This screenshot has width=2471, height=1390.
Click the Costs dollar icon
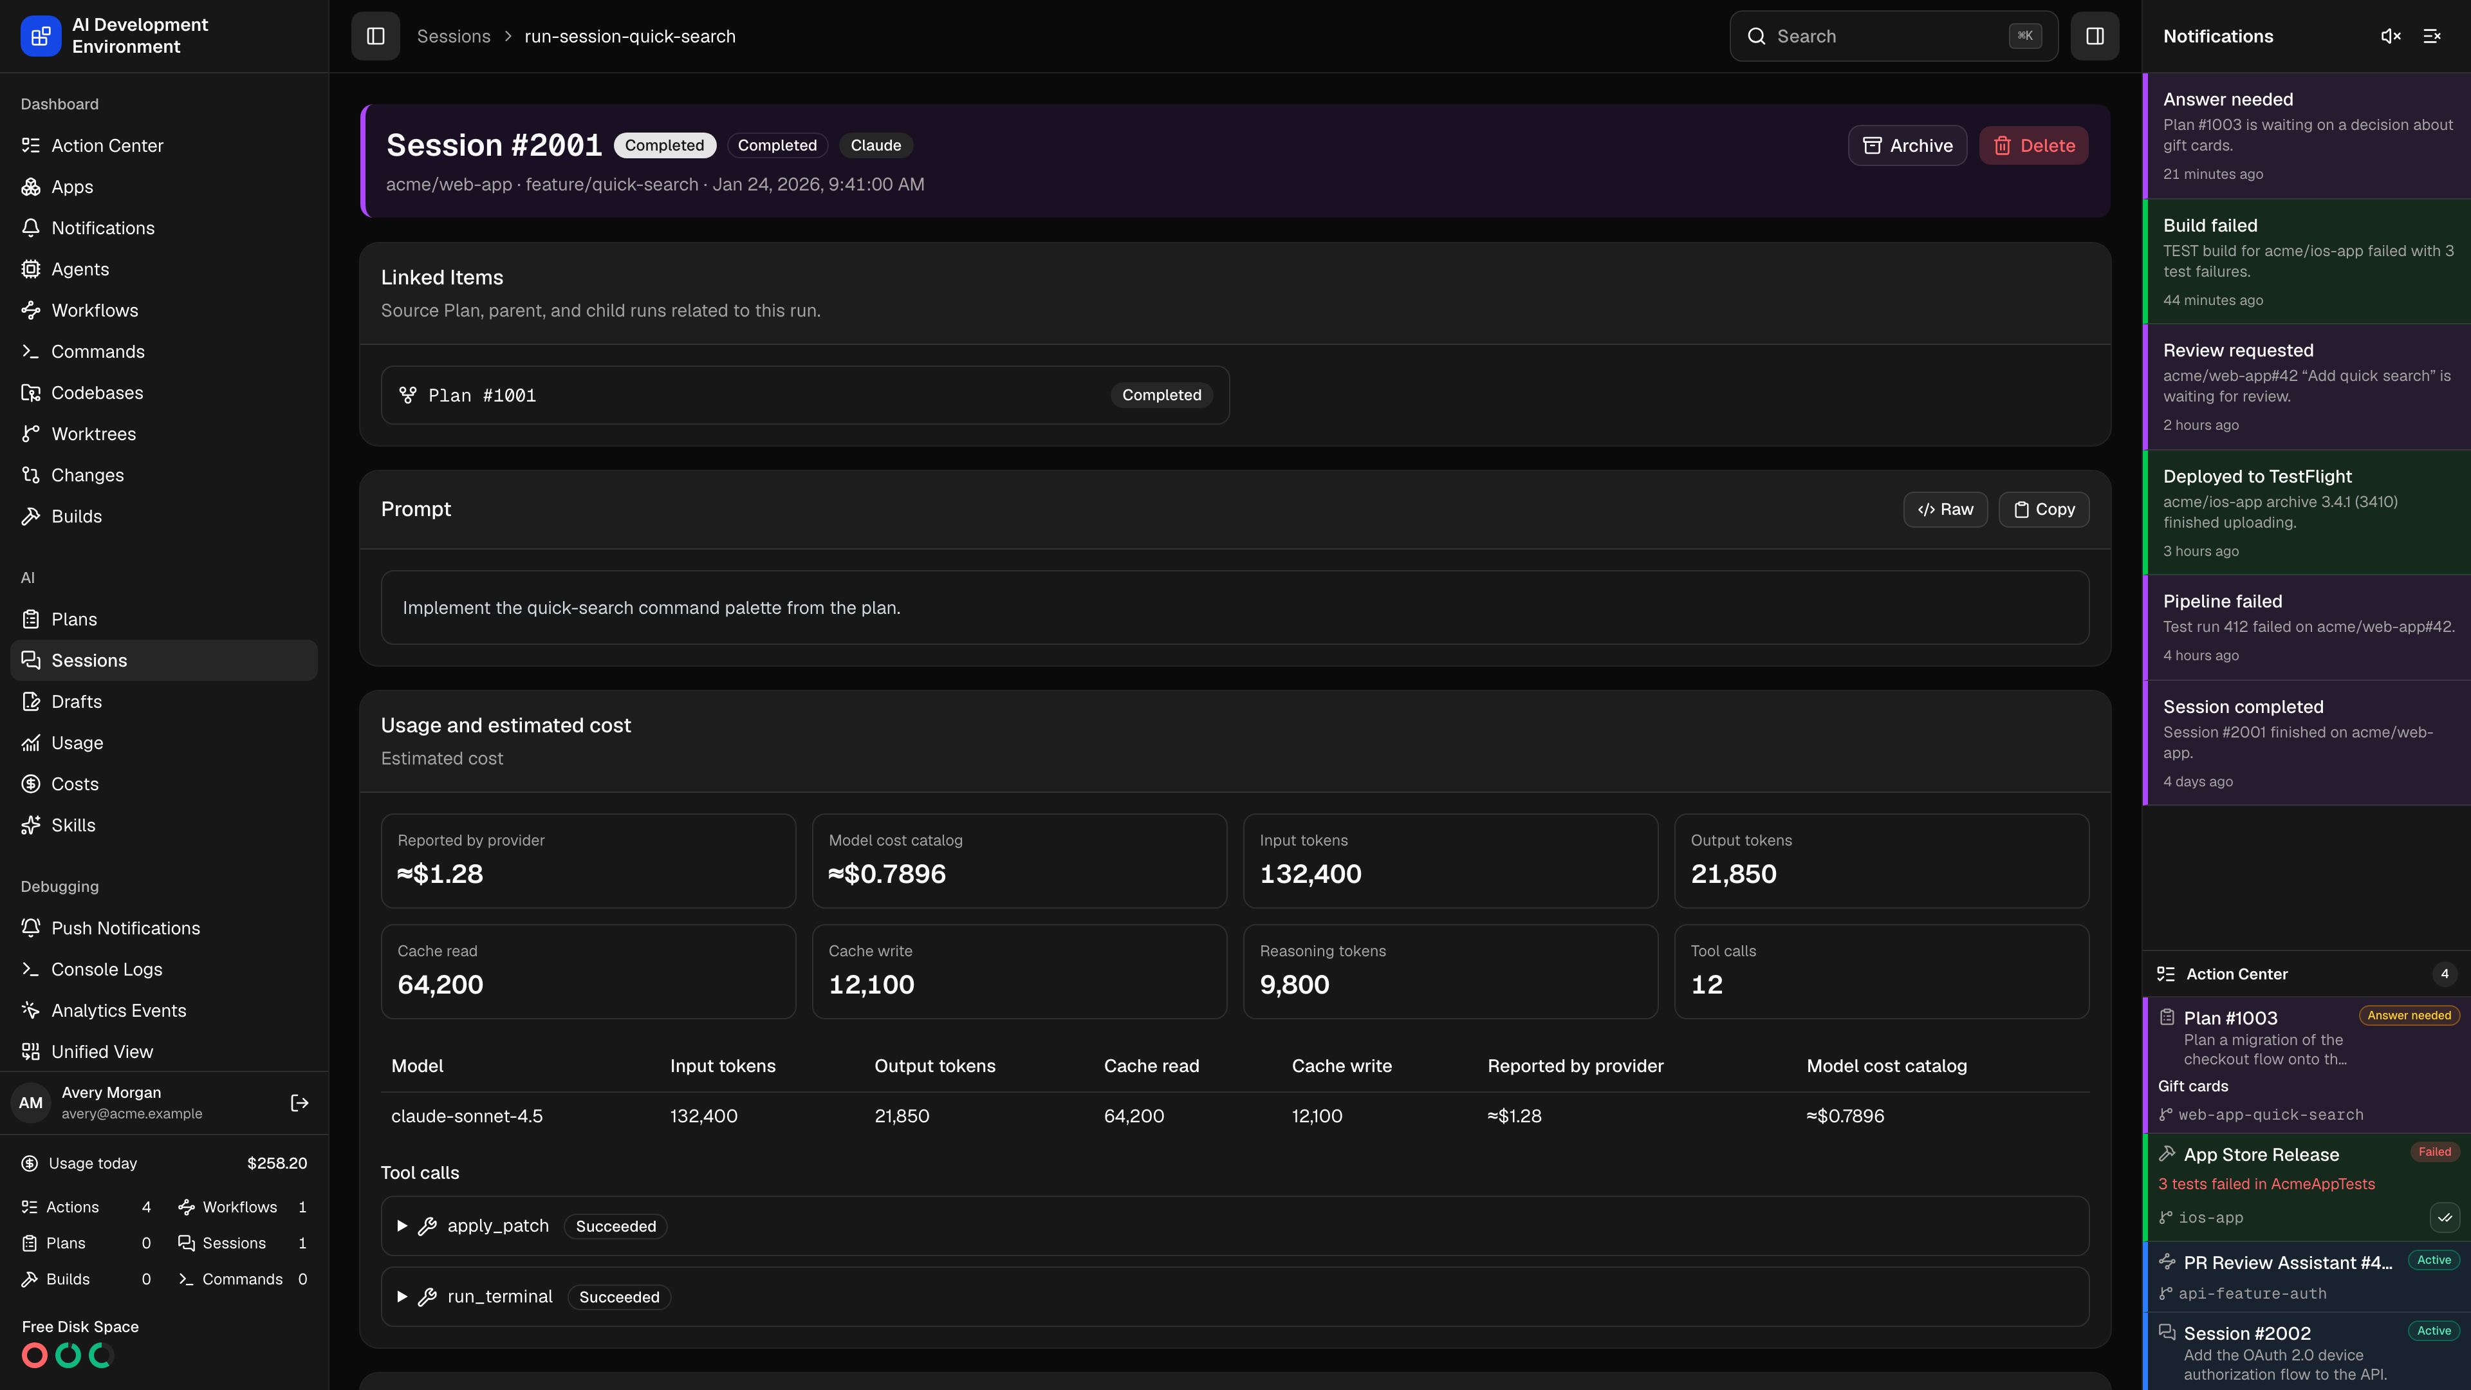coord(31,784)
